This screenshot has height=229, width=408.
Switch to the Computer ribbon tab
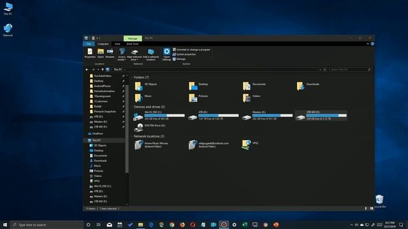click(103, 44)
